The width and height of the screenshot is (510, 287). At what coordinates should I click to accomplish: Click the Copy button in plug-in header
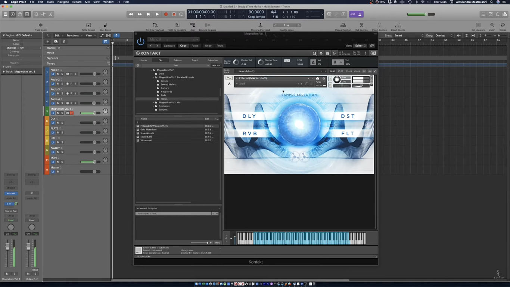click(x=183, y=46)
